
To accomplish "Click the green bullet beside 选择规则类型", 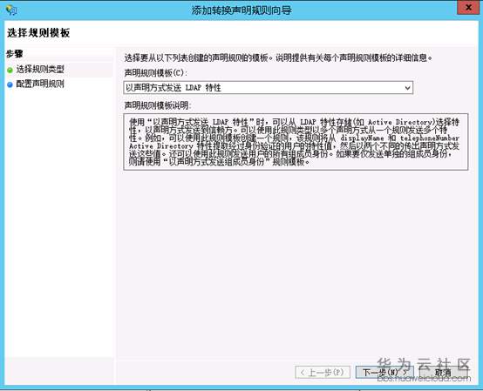I will (x=10, y=71).
